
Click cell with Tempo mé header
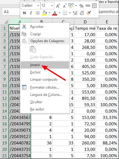[85, 28]
